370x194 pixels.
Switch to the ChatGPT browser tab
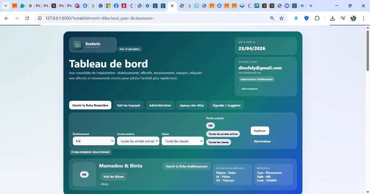click(x=30, y=6)
